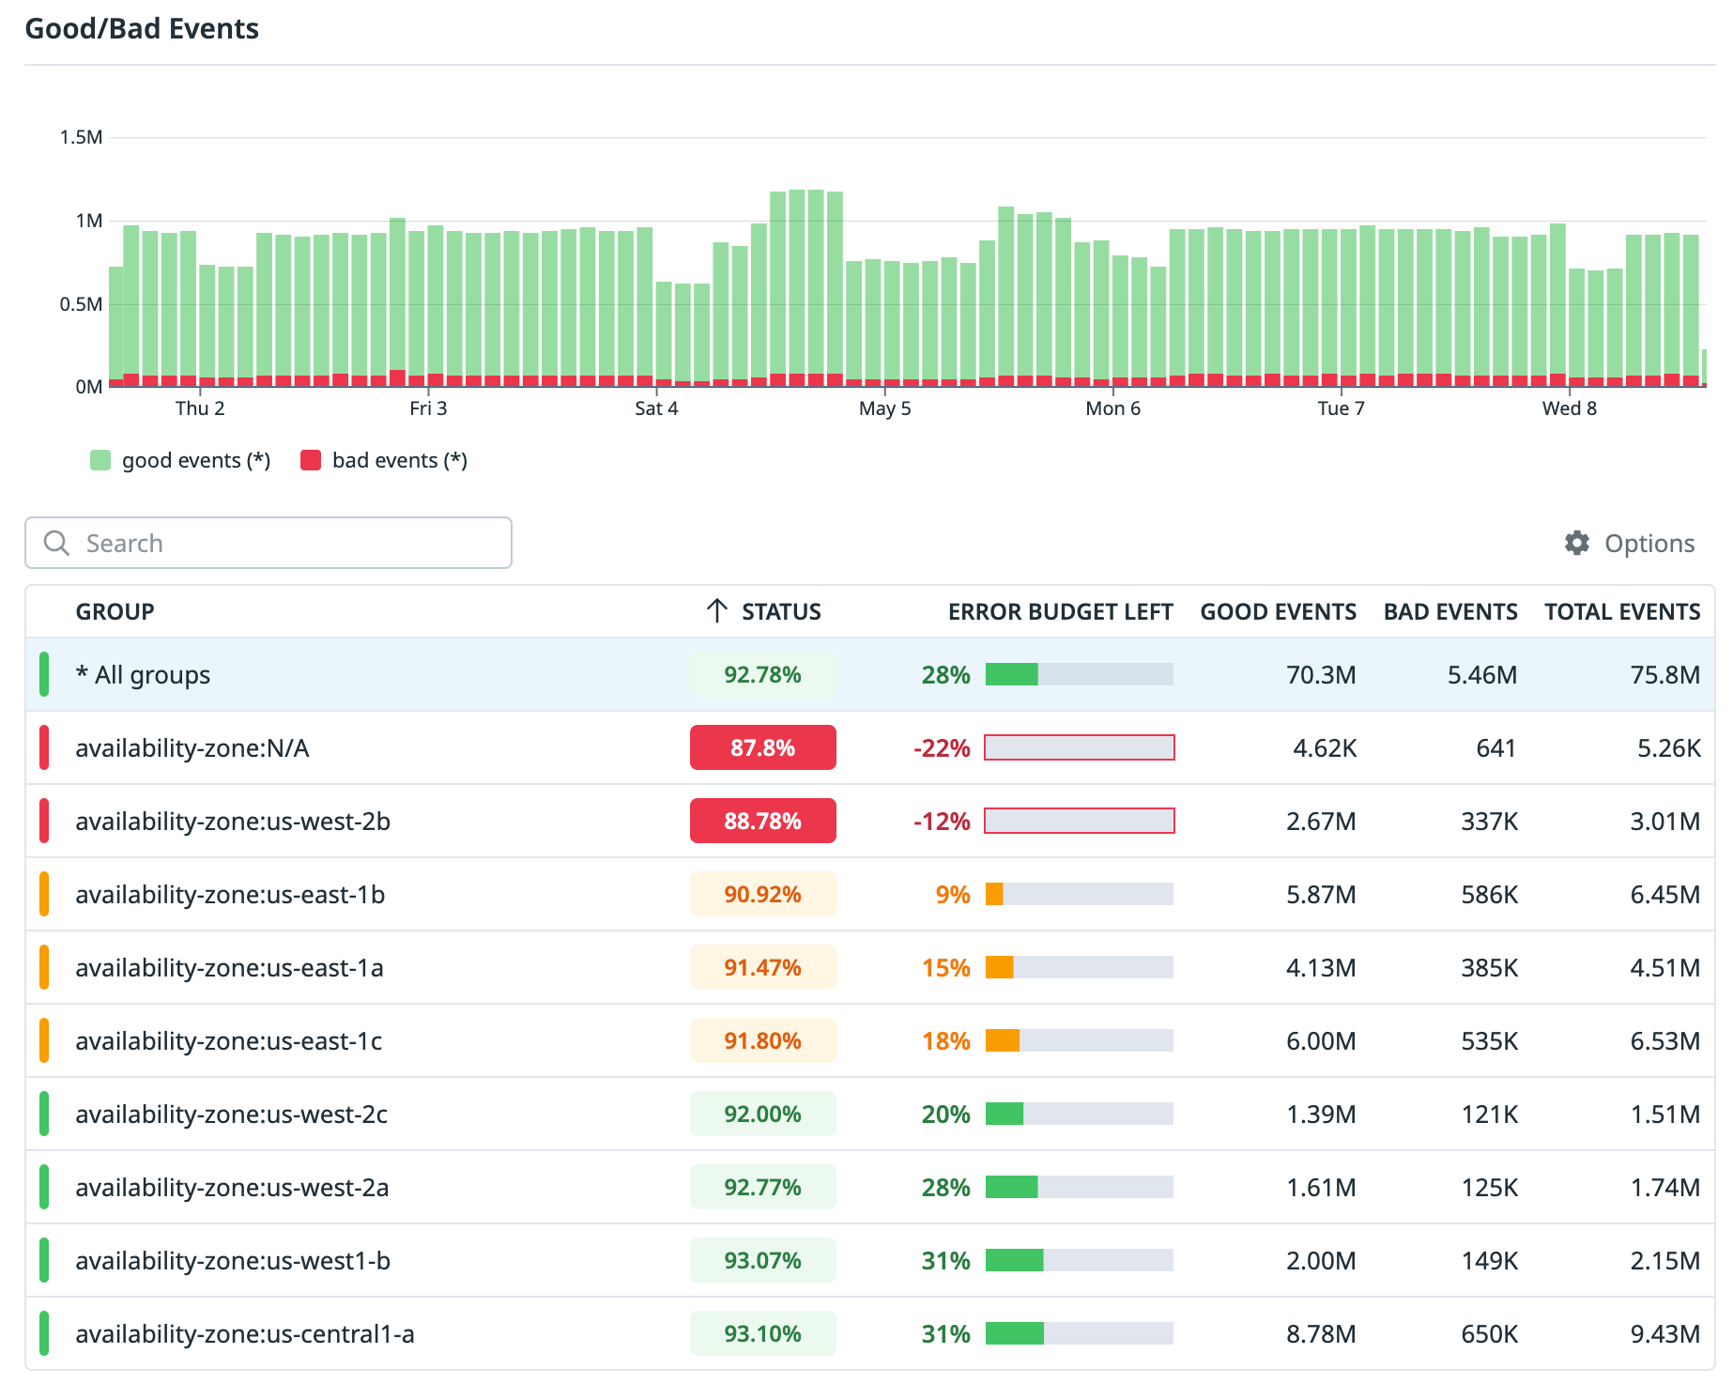
Task: Click the sort arrow next to STATUS
Action: click(x=717, y=611)
